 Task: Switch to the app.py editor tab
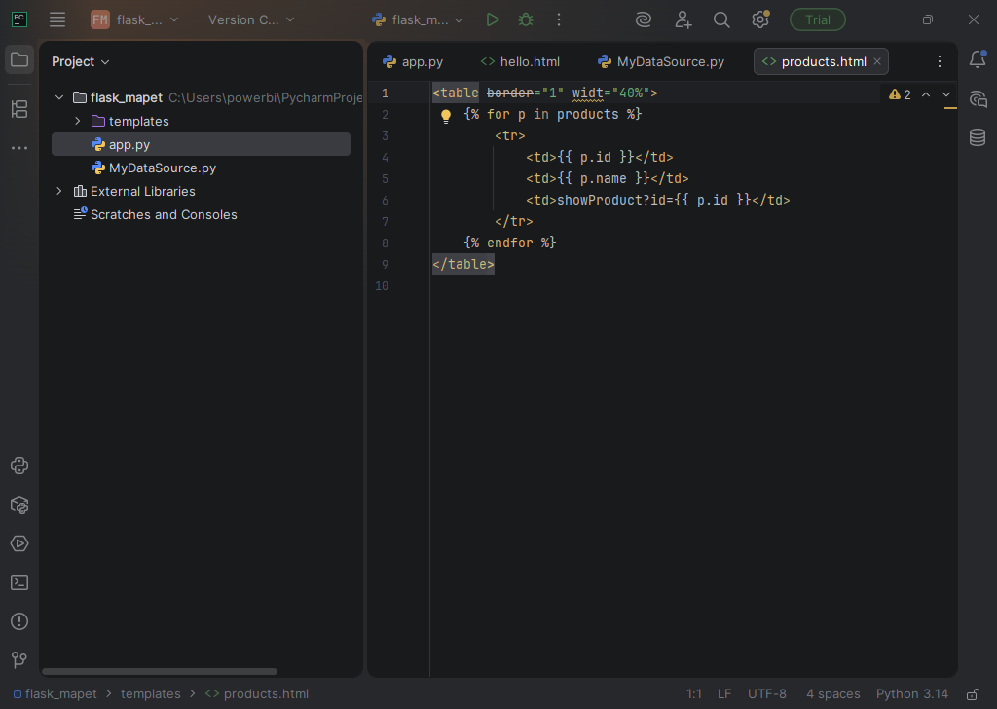413,61
